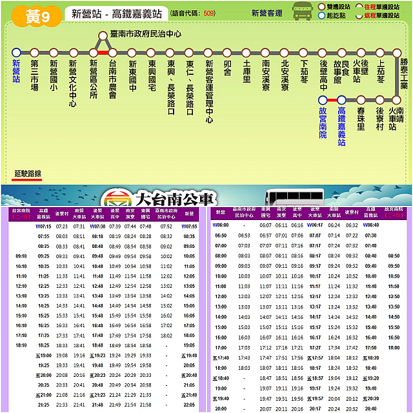The height and width of the screenshot is (413, 413).
Task: Click the W06:40 time cell
Action: (371, 225)
